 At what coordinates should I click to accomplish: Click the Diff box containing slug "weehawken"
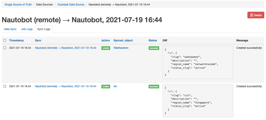click(x=198, y=62)
